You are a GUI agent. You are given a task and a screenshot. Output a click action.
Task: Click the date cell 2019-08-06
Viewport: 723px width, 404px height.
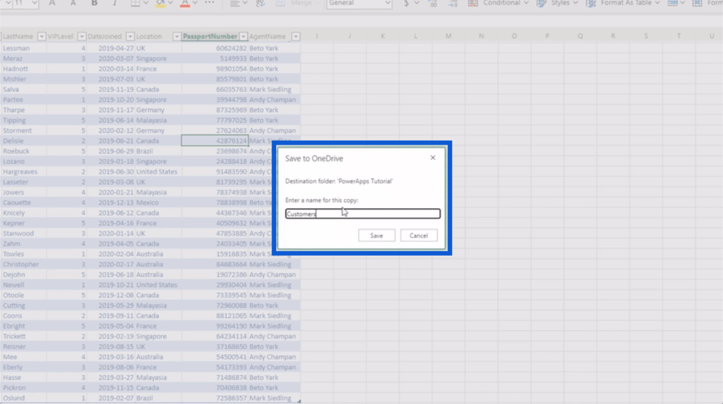[110, 367]
